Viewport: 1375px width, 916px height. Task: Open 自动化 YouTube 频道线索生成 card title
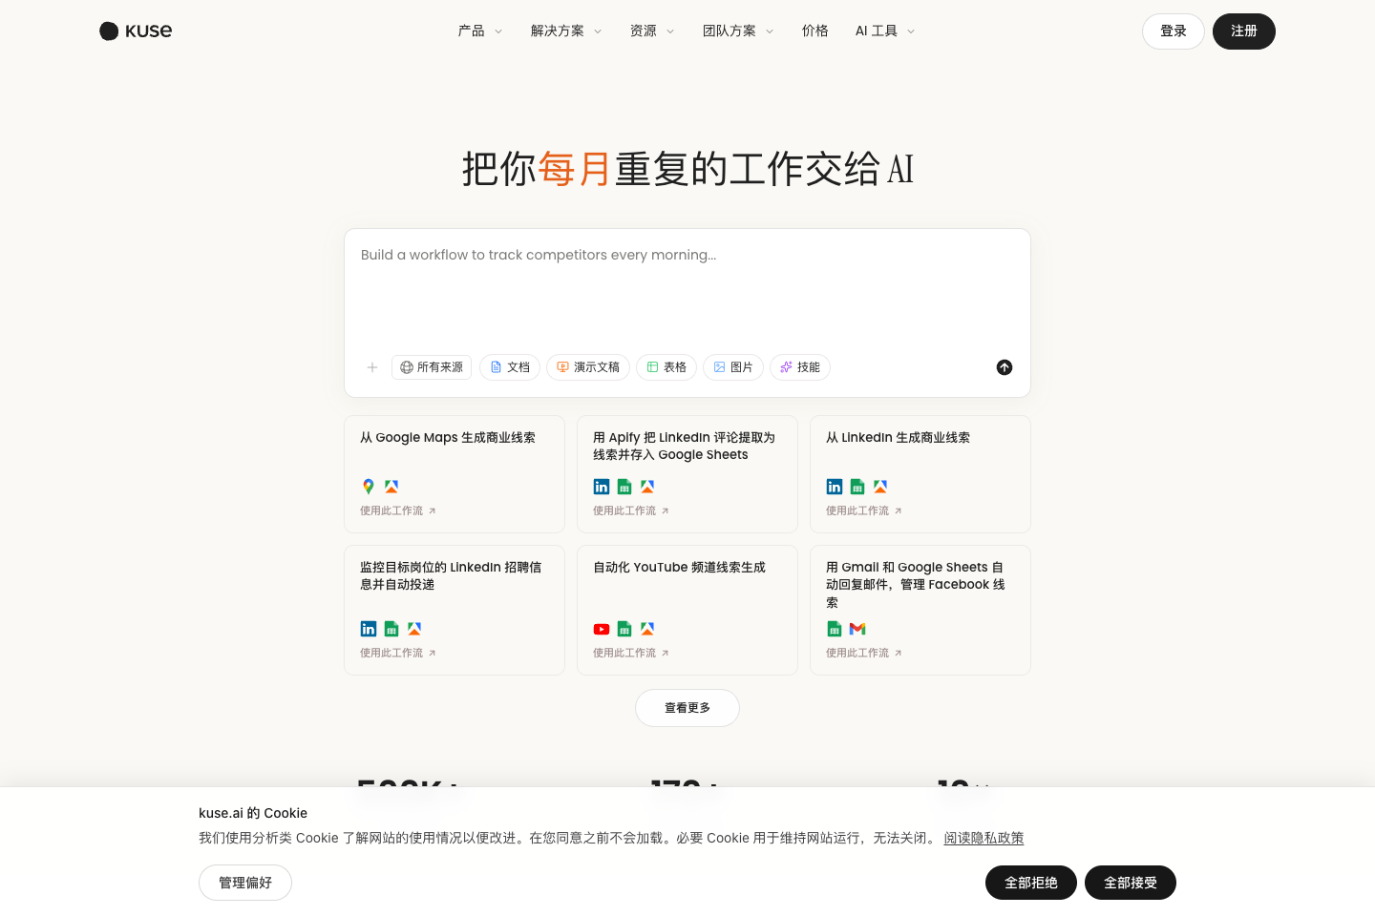click(679, 568)
